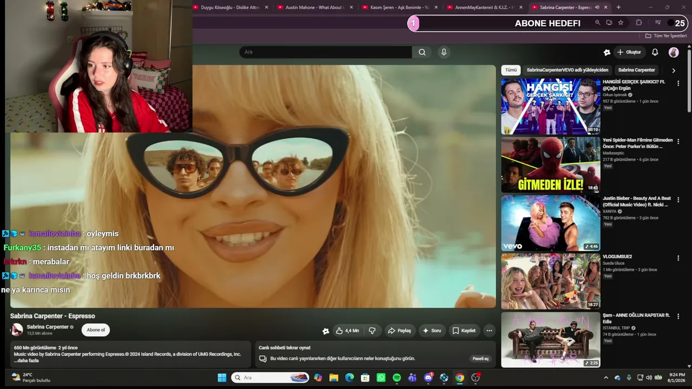Like the Espresso video
Viewport: 692px width, 389px height.
[x=347, y=331]
